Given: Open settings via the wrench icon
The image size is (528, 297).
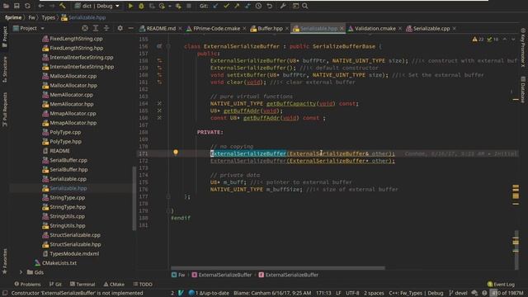Looking at the screenshot, I should (283, 6).
